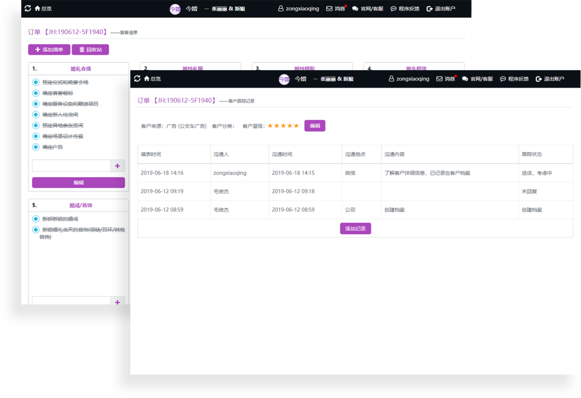Click the plus button under 婚礼会场 list

(x=118, y=166)
